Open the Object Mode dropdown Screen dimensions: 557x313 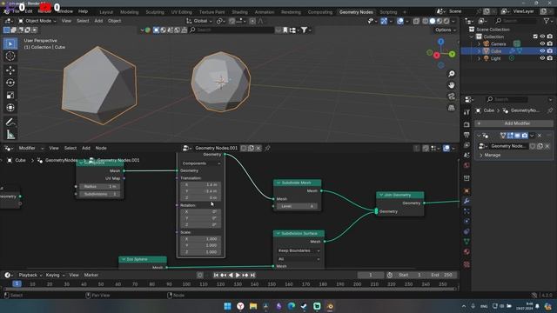tap(37, 21)
